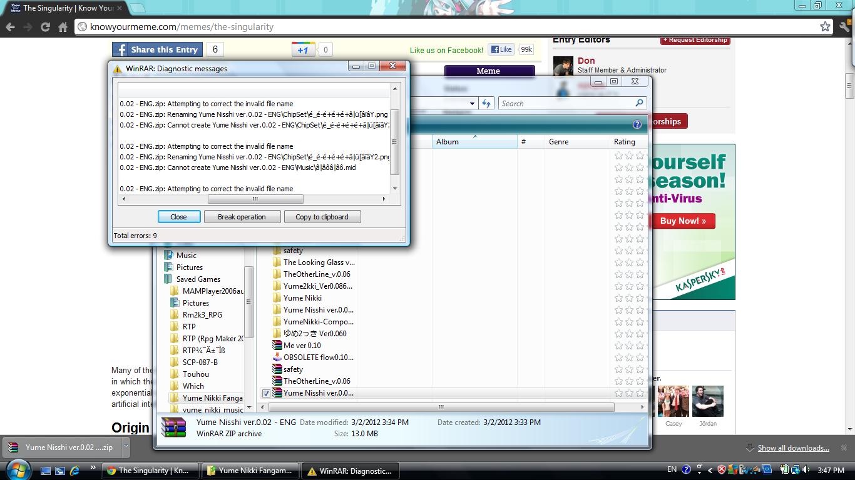Click the Kaspersky Buy Now button

point(683,221)
